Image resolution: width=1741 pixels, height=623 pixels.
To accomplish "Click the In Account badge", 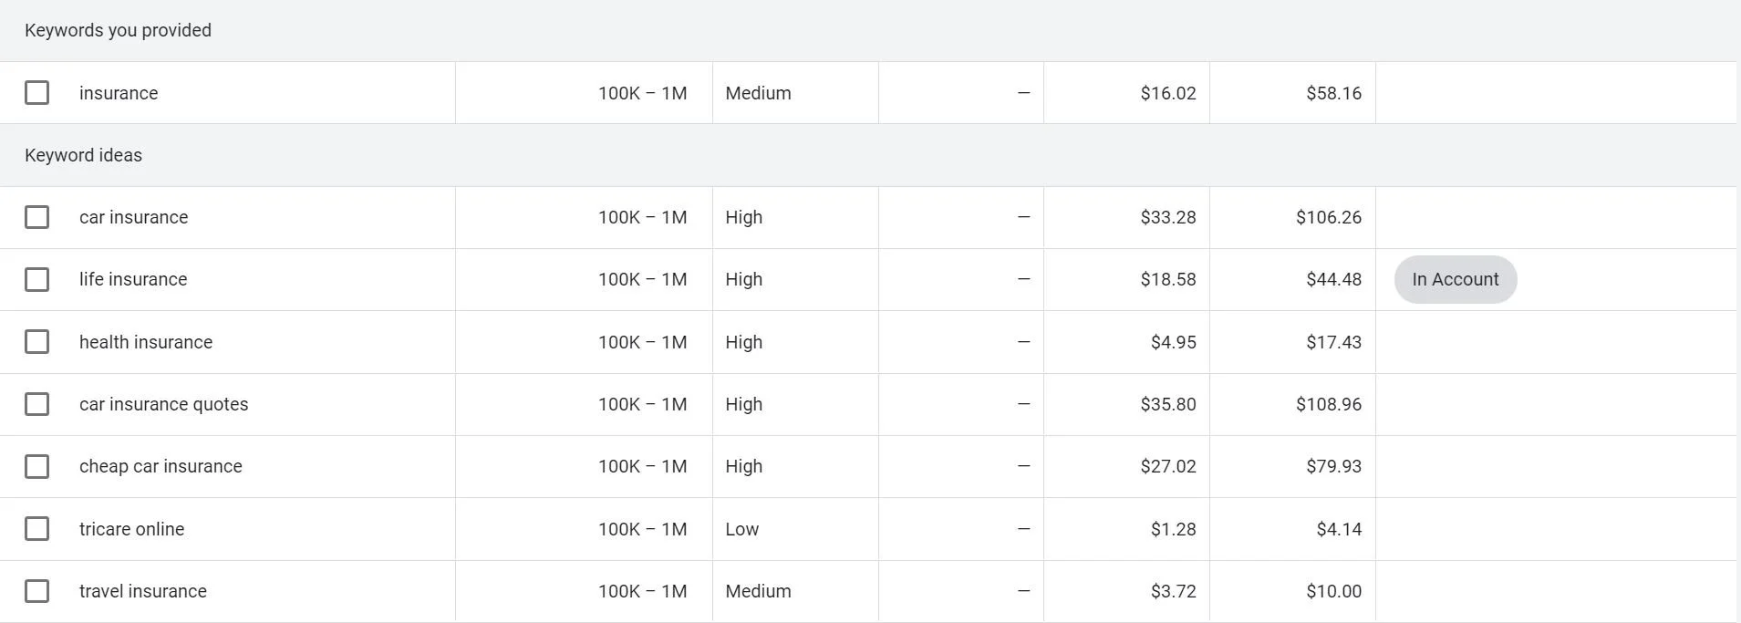I will 1455,279.
